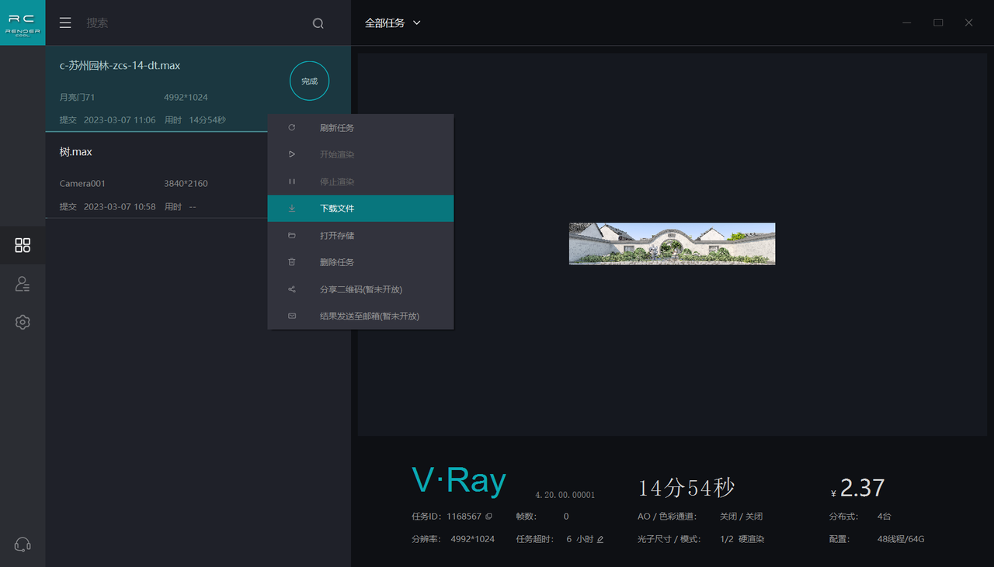Click the share icon beside 分享二维码

292,289
